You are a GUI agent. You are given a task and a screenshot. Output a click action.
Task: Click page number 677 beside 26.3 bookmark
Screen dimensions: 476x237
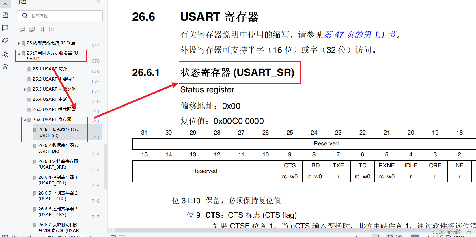(96, 92)
